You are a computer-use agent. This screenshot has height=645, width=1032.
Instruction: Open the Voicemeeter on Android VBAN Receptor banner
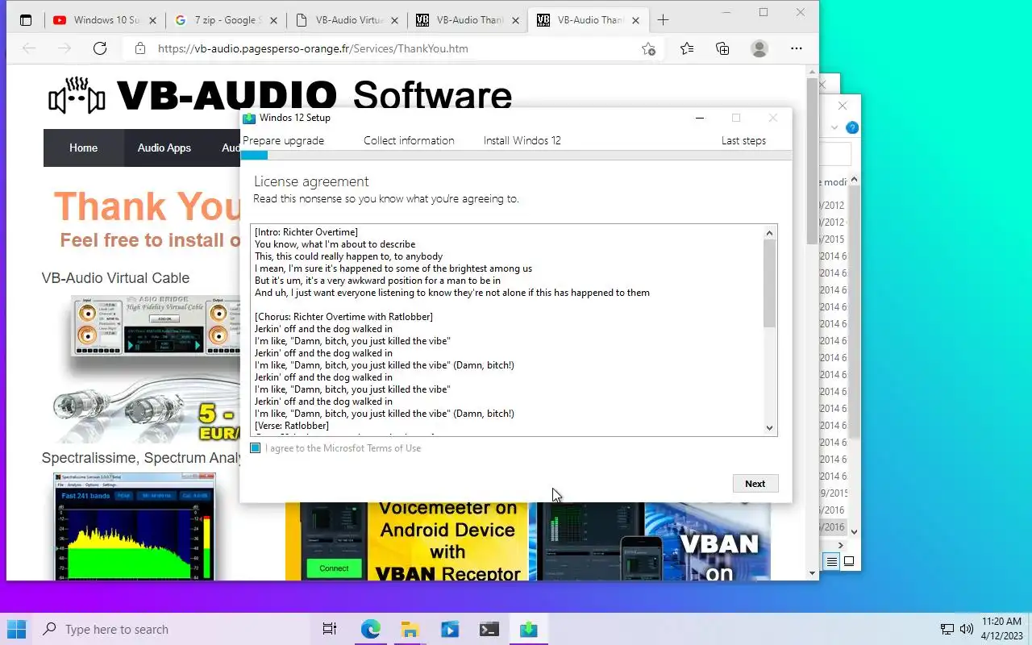tap(406, 541)
